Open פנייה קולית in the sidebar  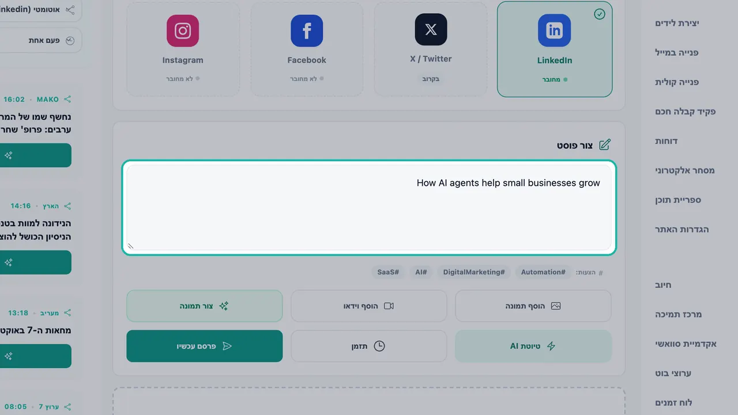pos(677,82)
